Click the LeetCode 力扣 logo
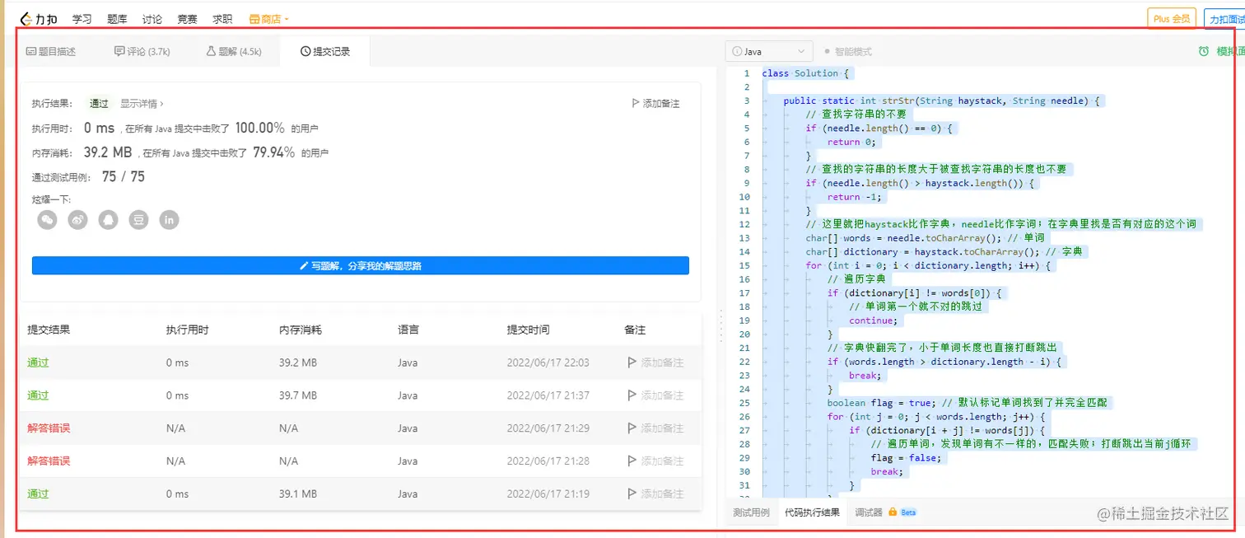1245x538 pixels. click(x=38, y=17)
